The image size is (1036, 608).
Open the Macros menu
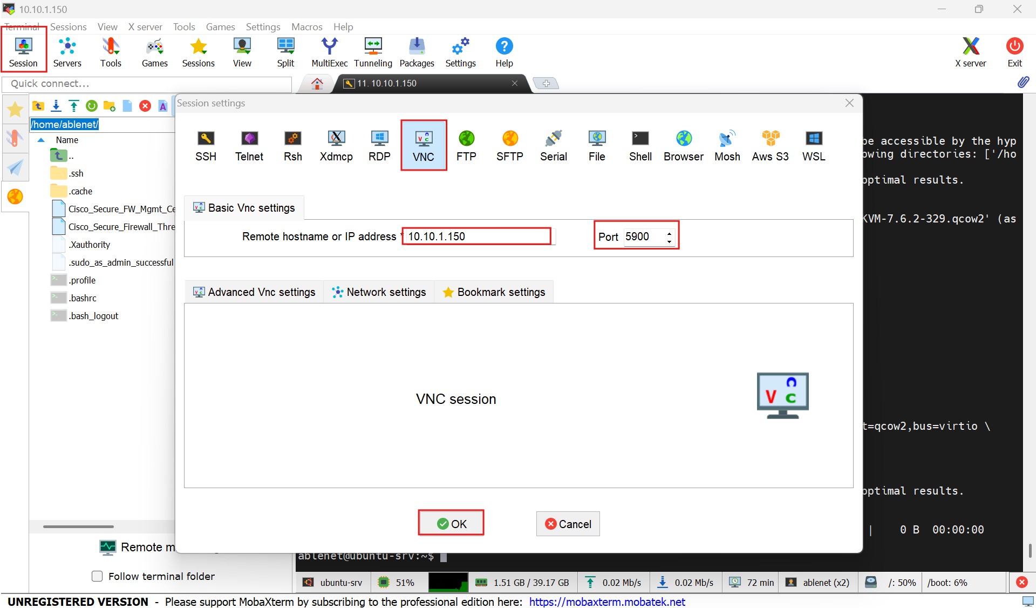point(306,27)
